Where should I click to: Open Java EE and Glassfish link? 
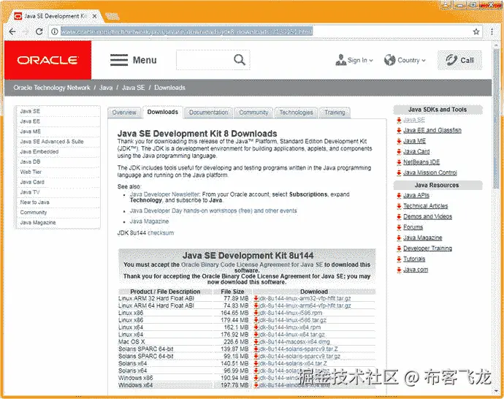tap(432, 130)
